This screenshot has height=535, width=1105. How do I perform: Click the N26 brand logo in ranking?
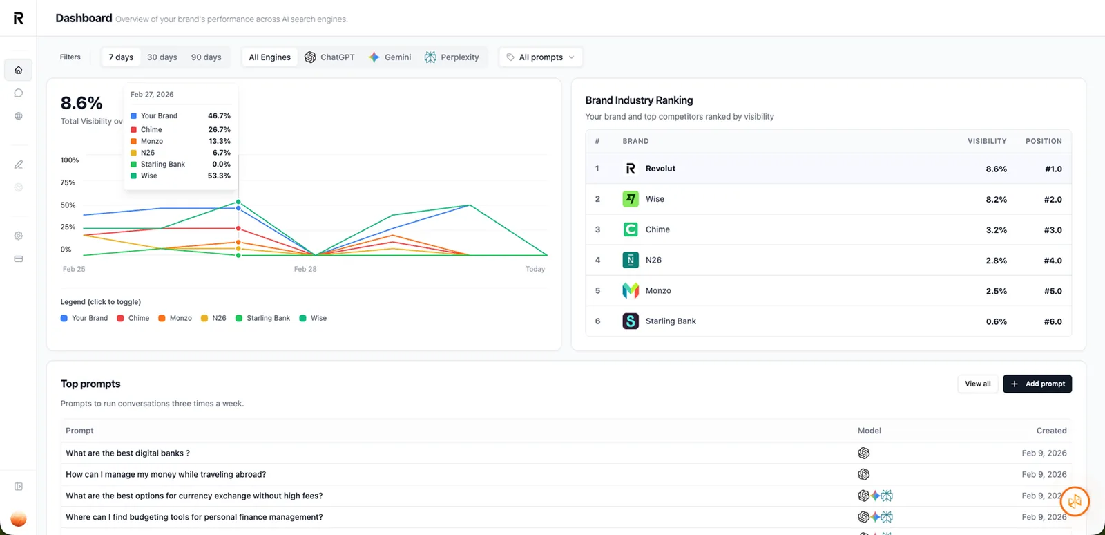click(631, 260)
